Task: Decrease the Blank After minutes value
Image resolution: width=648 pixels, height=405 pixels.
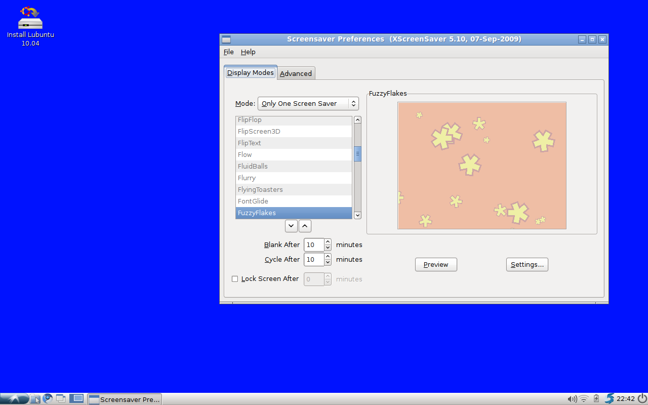Action: click(x=328, y=248)
